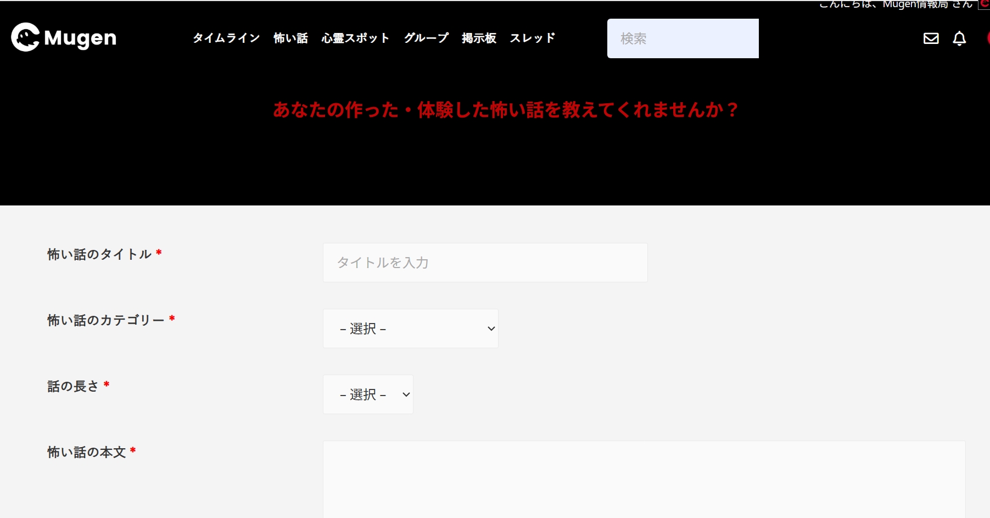
Task: Open the タイムライン menu item
Action: pyautogui.click(x=226, y=38)
